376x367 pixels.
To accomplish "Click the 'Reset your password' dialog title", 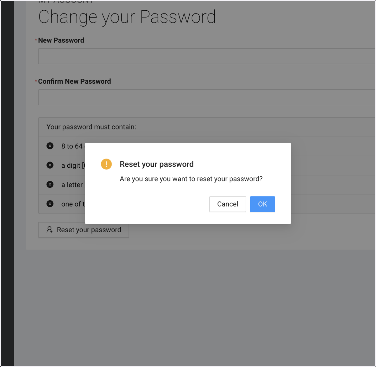I will coord(157,164).
